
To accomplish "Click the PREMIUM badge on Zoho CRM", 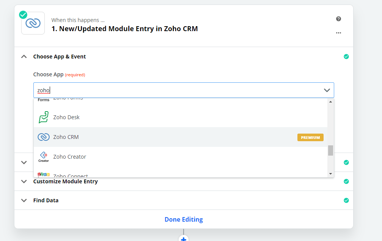I will click(x=310, y=137).
